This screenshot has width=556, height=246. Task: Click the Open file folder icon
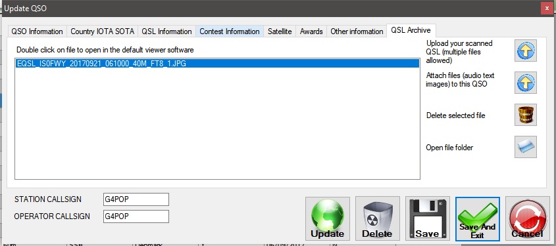pos(526,147)
